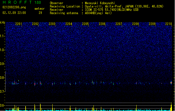Viewport: 175px width, 111px height.
Task: Click the 0.7 frequency axis label
Action: (2, 92)
